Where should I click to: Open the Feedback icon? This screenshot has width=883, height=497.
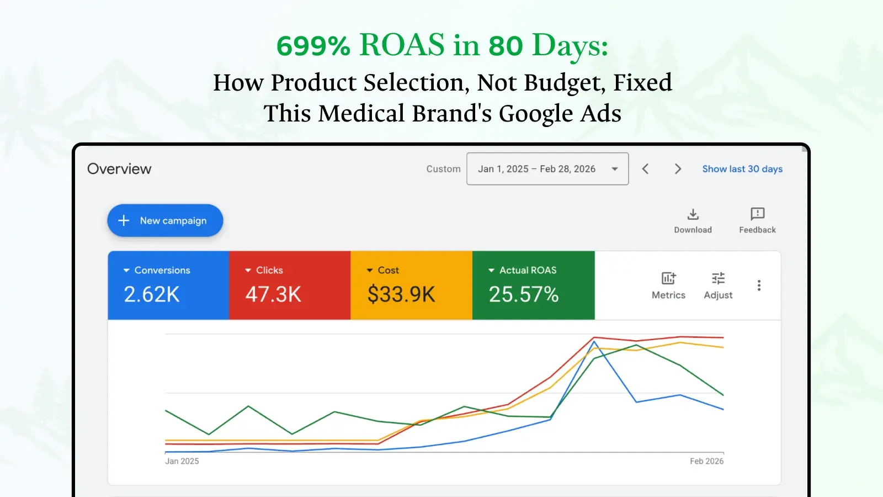click(x=757, y=214)
